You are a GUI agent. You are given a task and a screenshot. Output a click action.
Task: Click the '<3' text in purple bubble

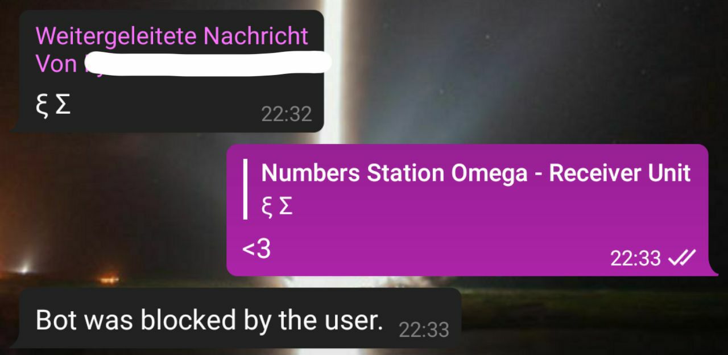click(257, 249)
